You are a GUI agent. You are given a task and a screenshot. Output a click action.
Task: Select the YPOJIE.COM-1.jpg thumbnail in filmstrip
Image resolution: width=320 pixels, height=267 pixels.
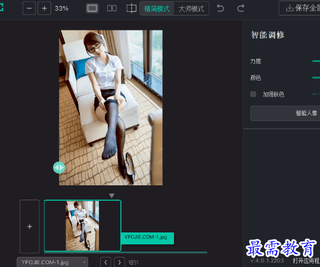point(82,225)
